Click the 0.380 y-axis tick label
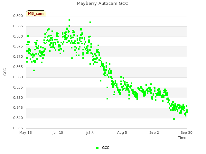Screen dimensions: 206x154 18,36
